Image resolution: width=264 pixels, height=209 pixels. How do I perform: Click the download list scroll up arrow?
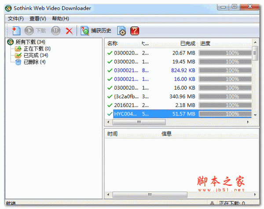pos(255,42)
